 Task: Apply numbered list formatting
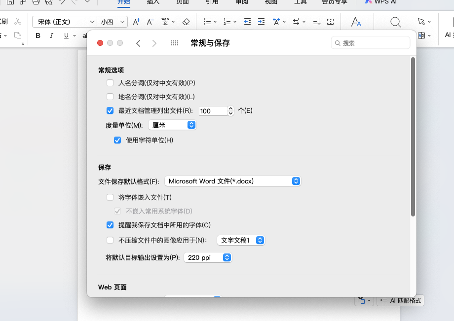click(x=227, y=22)
